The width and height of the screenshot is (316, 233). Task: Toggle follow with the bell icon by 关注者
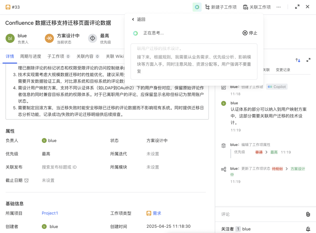[x=308, y=229]
